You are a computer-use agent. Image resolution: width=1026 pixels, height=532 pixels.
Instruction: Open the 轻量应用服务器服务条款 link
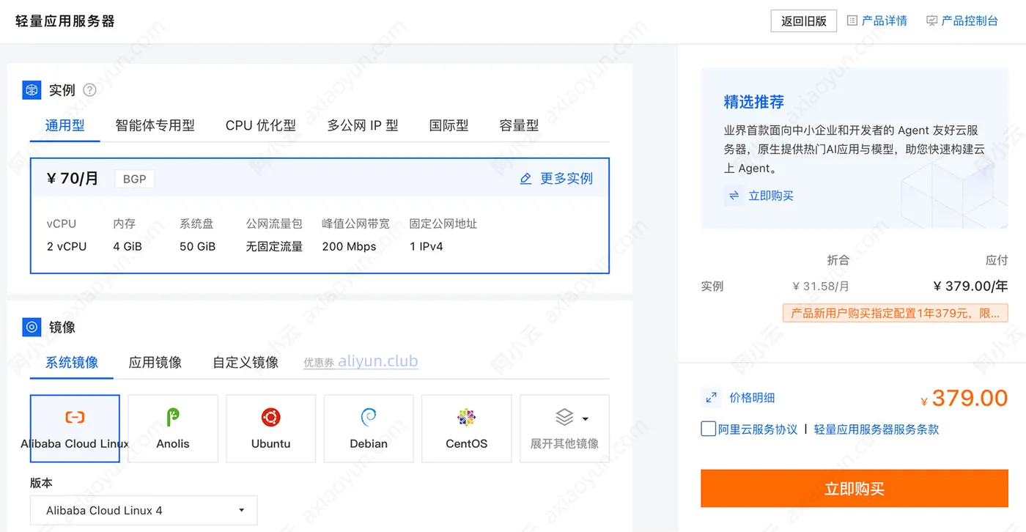pyautogui.click(x=876, y=429)
